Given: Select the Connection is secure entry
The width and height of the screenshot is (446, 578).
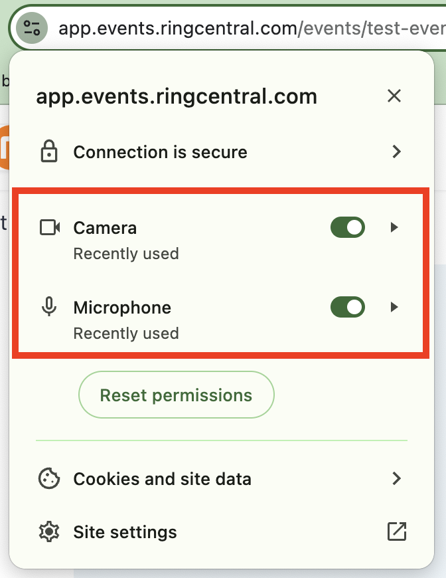Looking at the screenshot, I should (x=160, y=152).
